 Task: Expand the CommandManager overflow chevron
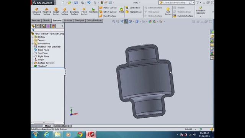pyautogui.click(x=213, y=12)
